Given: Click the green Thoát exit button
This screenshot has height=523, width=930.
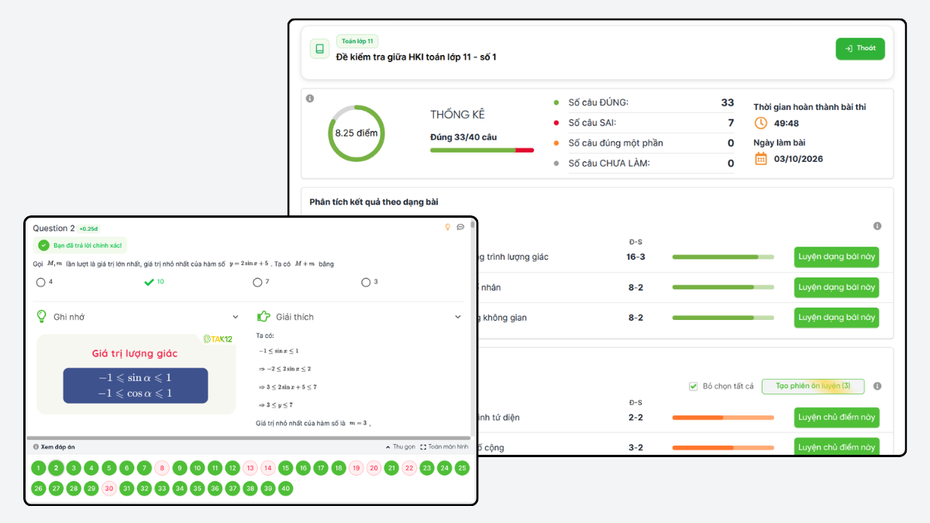Looking at the screenshot, I should click(860, 49).
